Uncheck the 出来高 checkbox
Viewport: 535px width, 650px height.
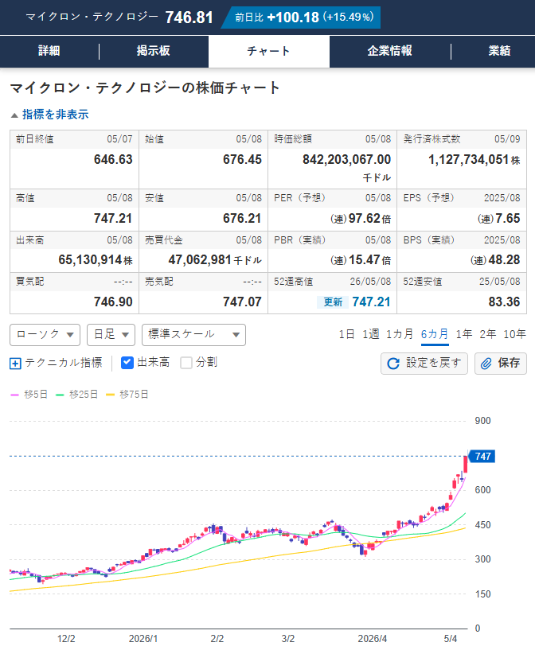click(127, 363)
